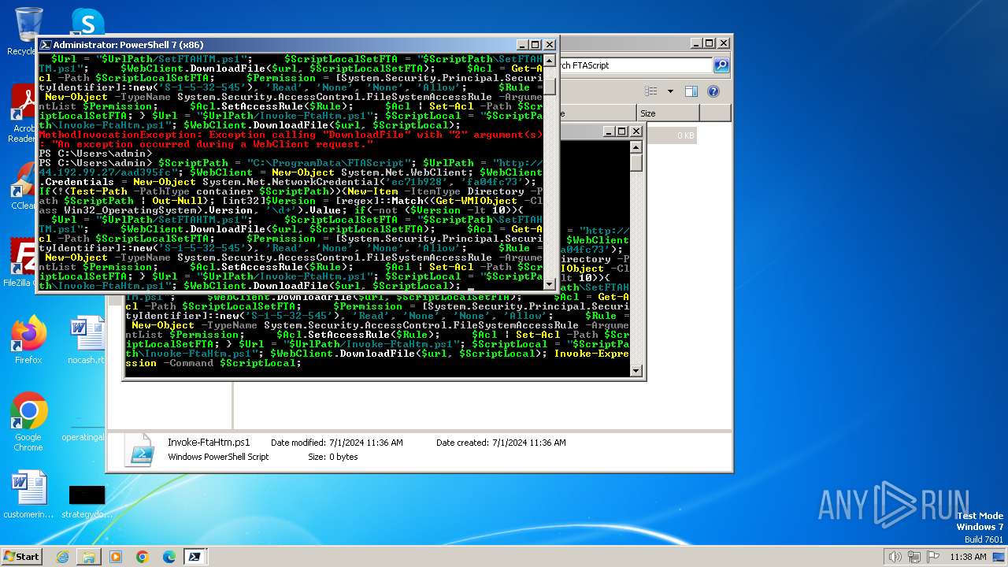This screenshot has width=1008, height=567.
Task: Open Internet Explorer from the taskbar
Action: click(62, 557)
